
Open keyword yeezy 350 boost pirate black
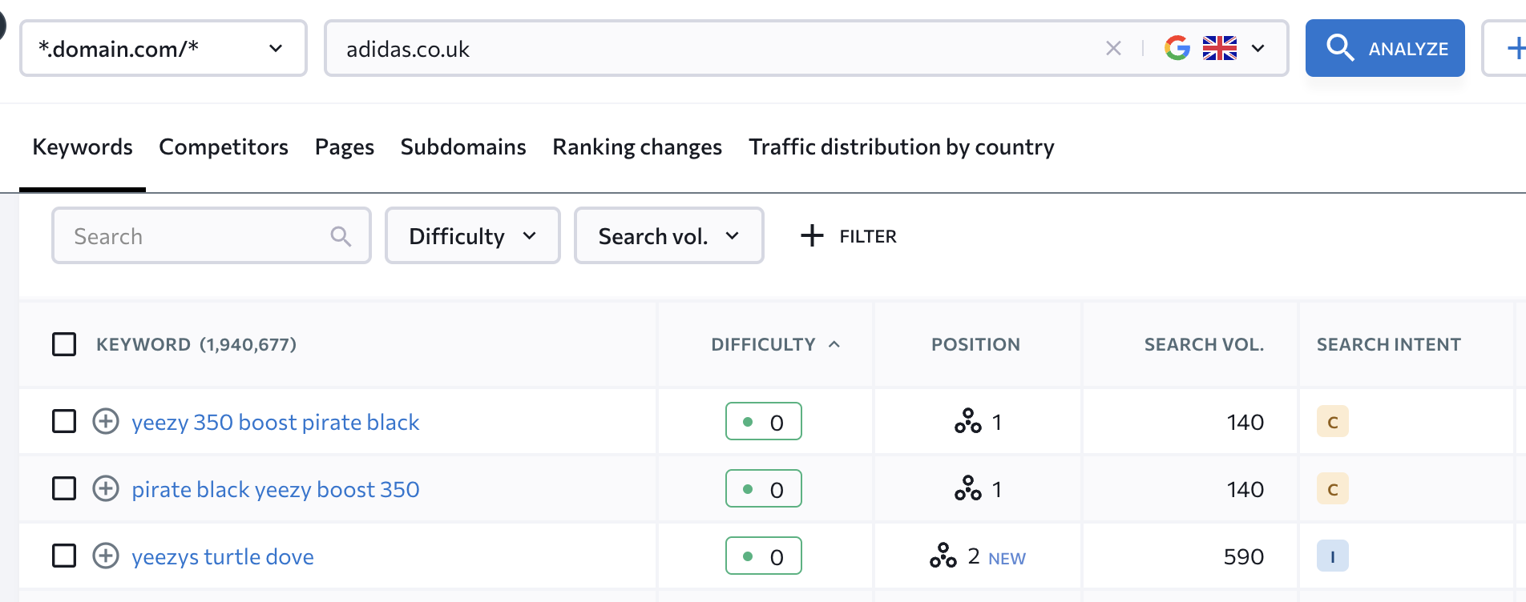(x=276, y=422)
